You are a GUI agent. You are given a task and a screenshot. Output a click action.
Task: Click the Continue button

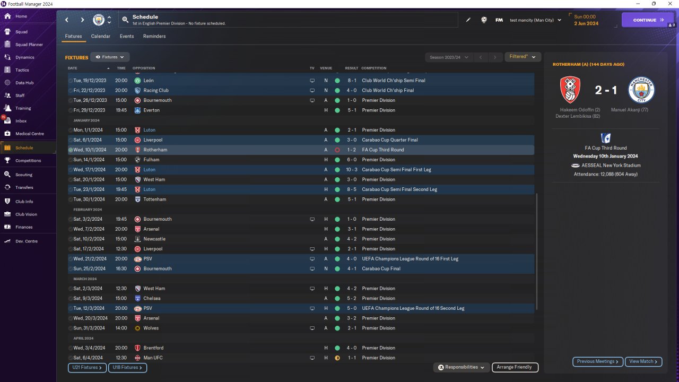click(647, 20)
